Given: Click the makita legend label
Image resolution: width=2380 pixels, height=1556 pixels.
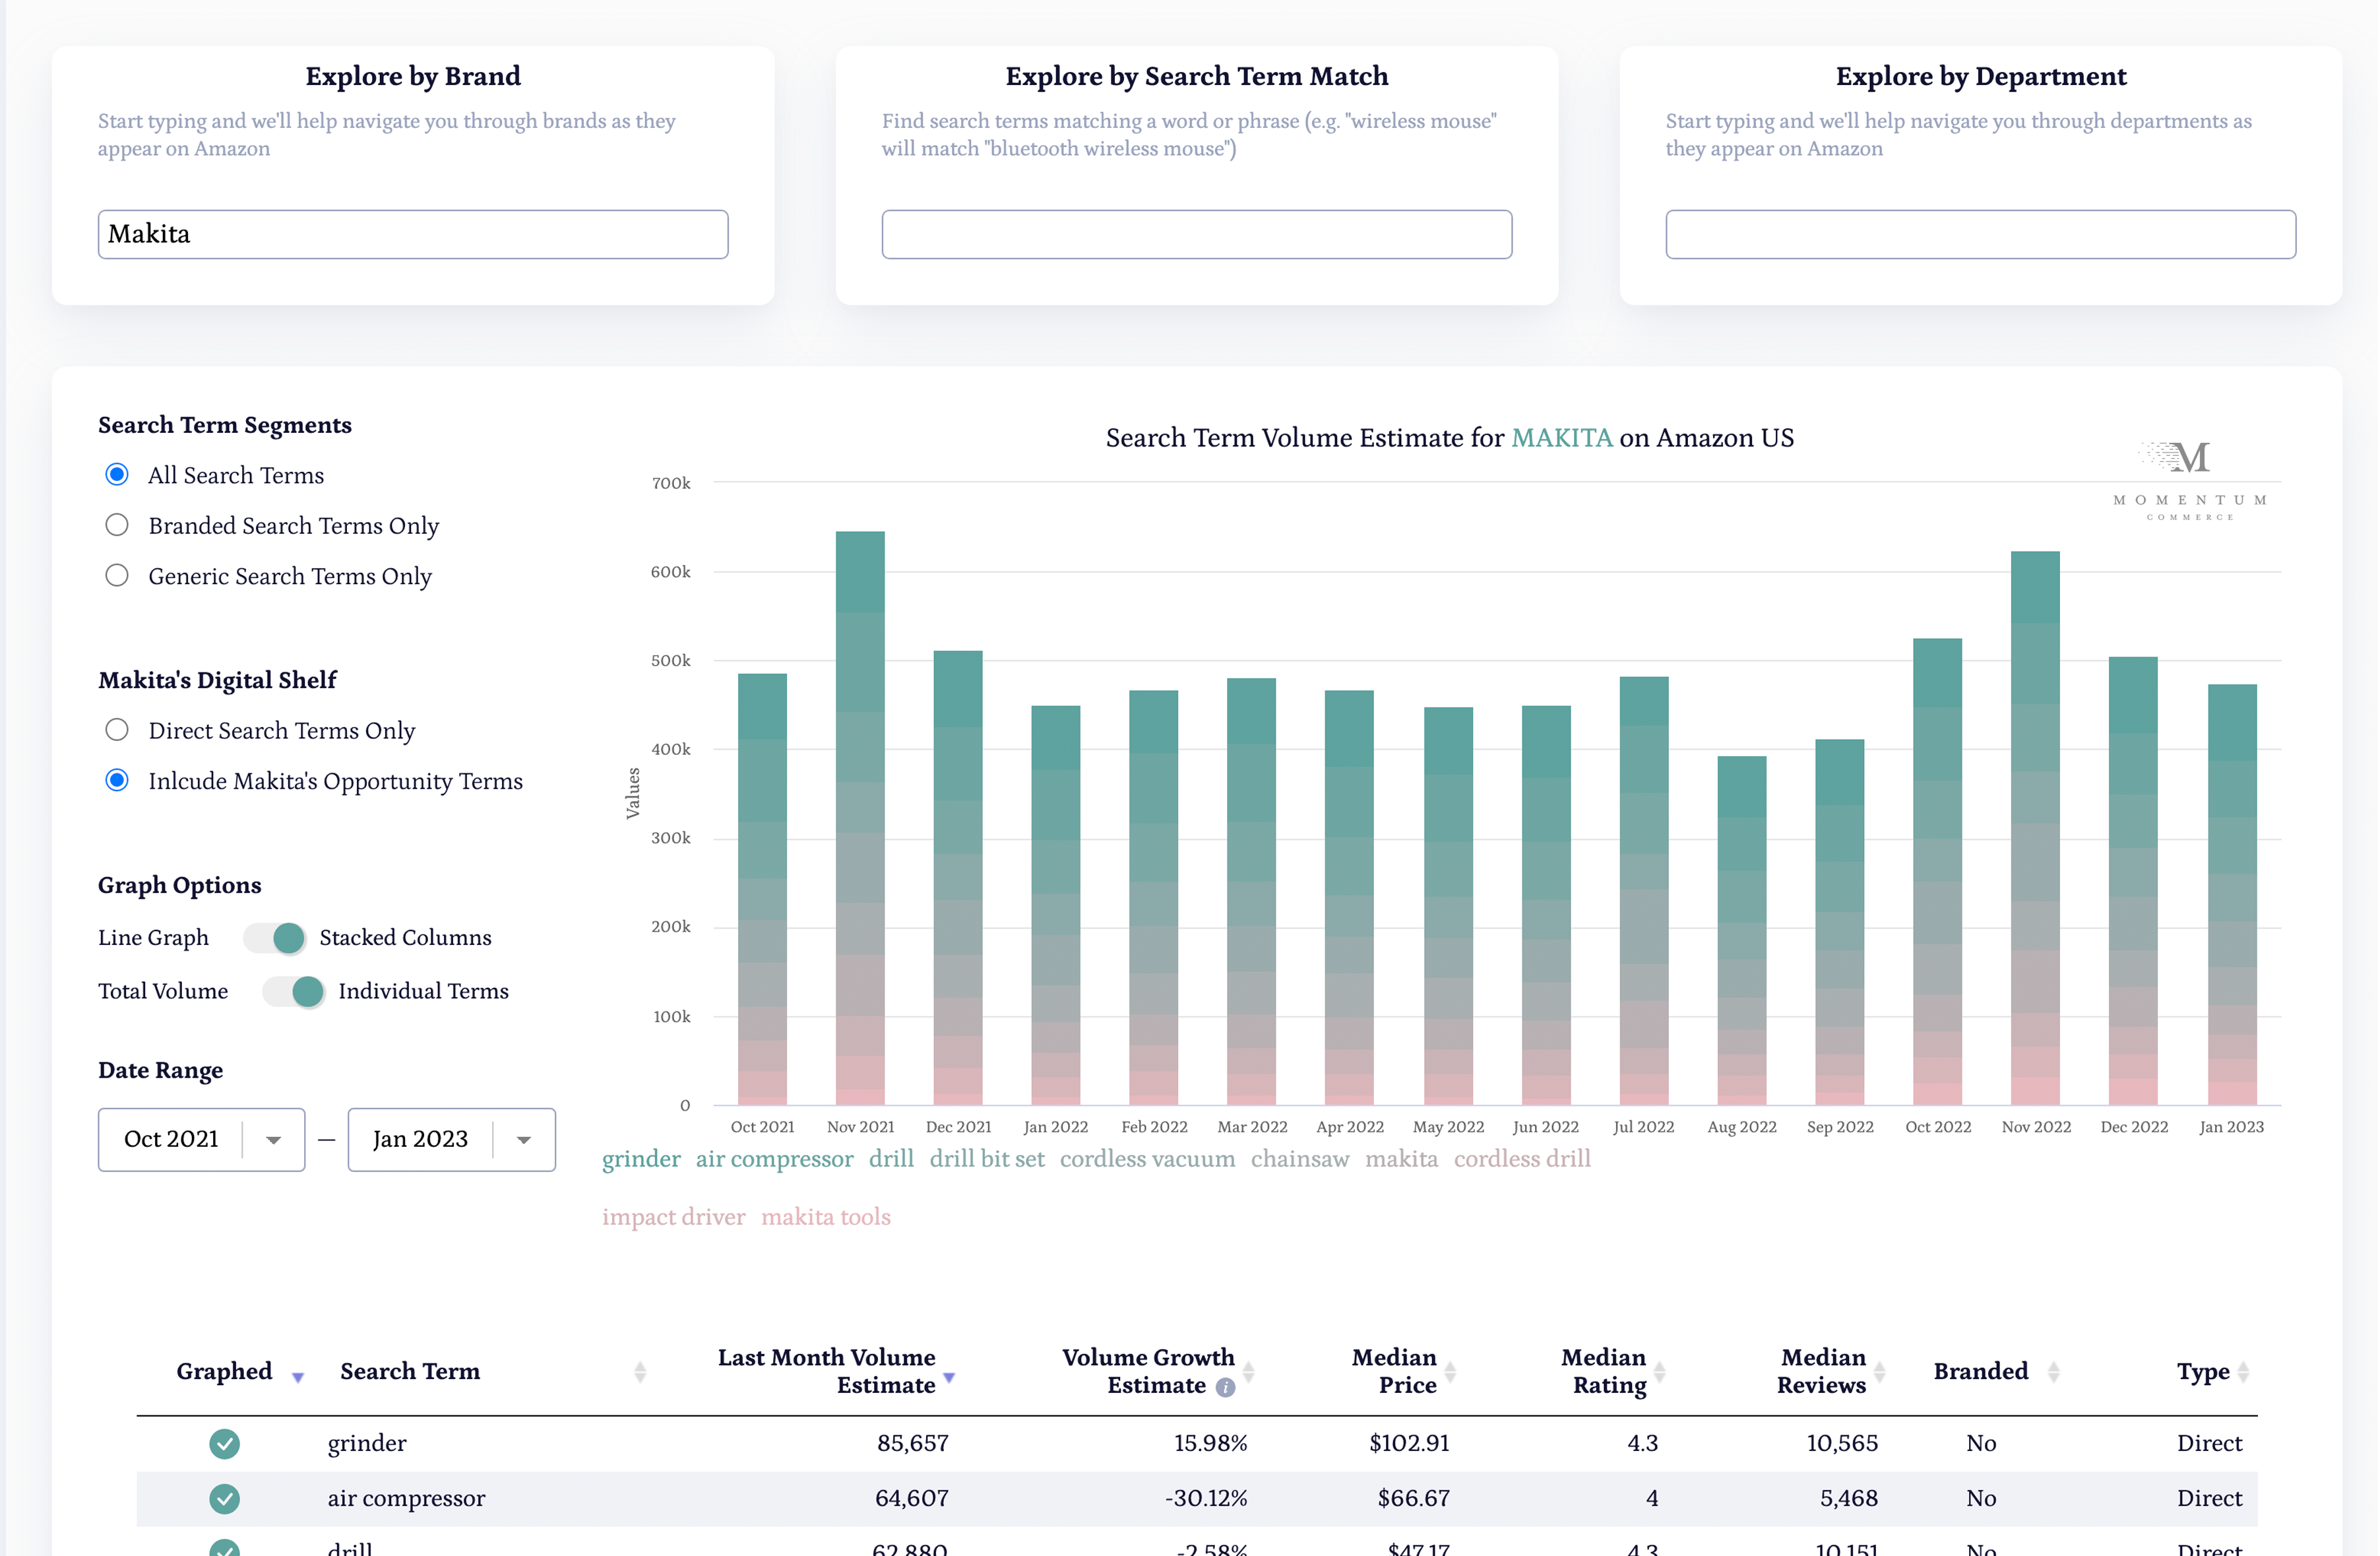Looking at the screenshot, I should 1402,1159.
